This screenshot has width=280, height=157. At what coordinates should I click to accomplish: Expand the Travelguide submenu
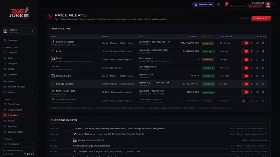point(33,144)
